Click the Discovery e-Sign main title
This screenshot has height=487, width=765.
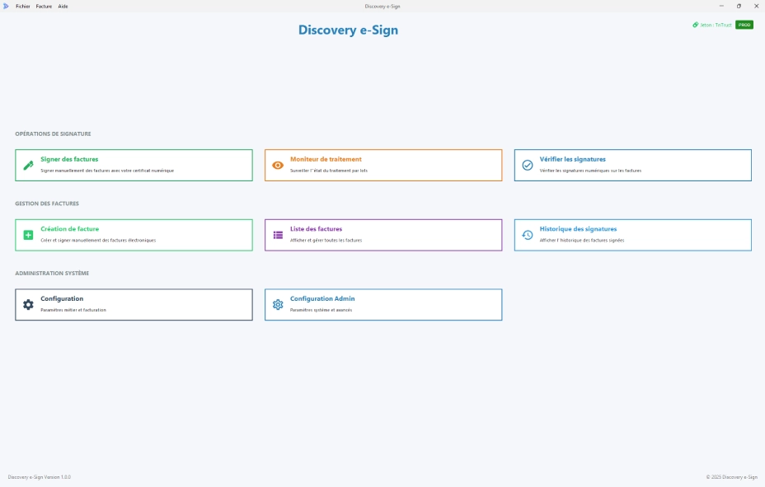[348, 30]
